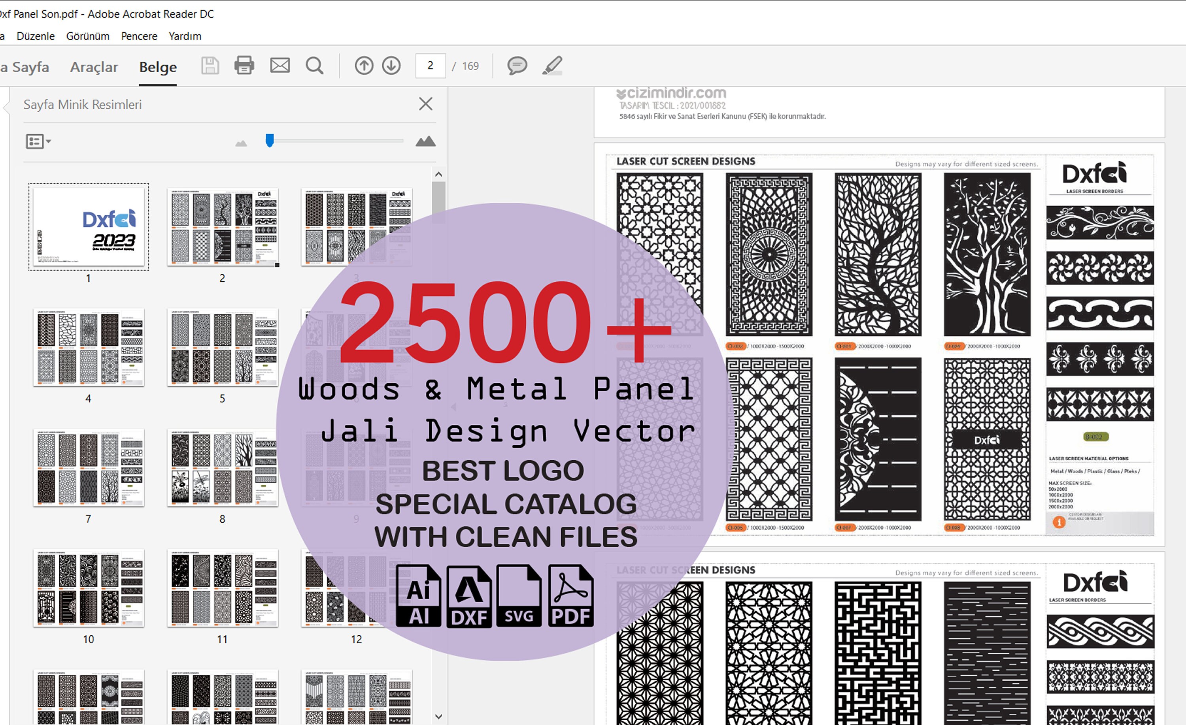Close the Sayfa Minik Resimleri panel
Screen dimensions: 1186x725
pos(425,104)
